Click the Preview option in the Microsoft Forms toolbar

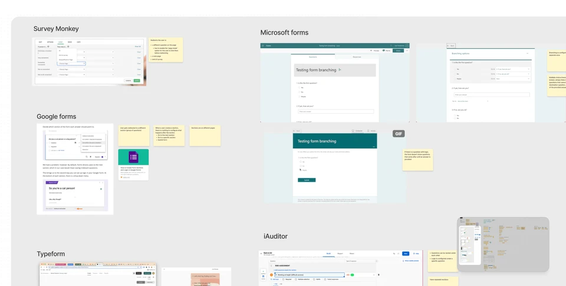pos(376,51)
